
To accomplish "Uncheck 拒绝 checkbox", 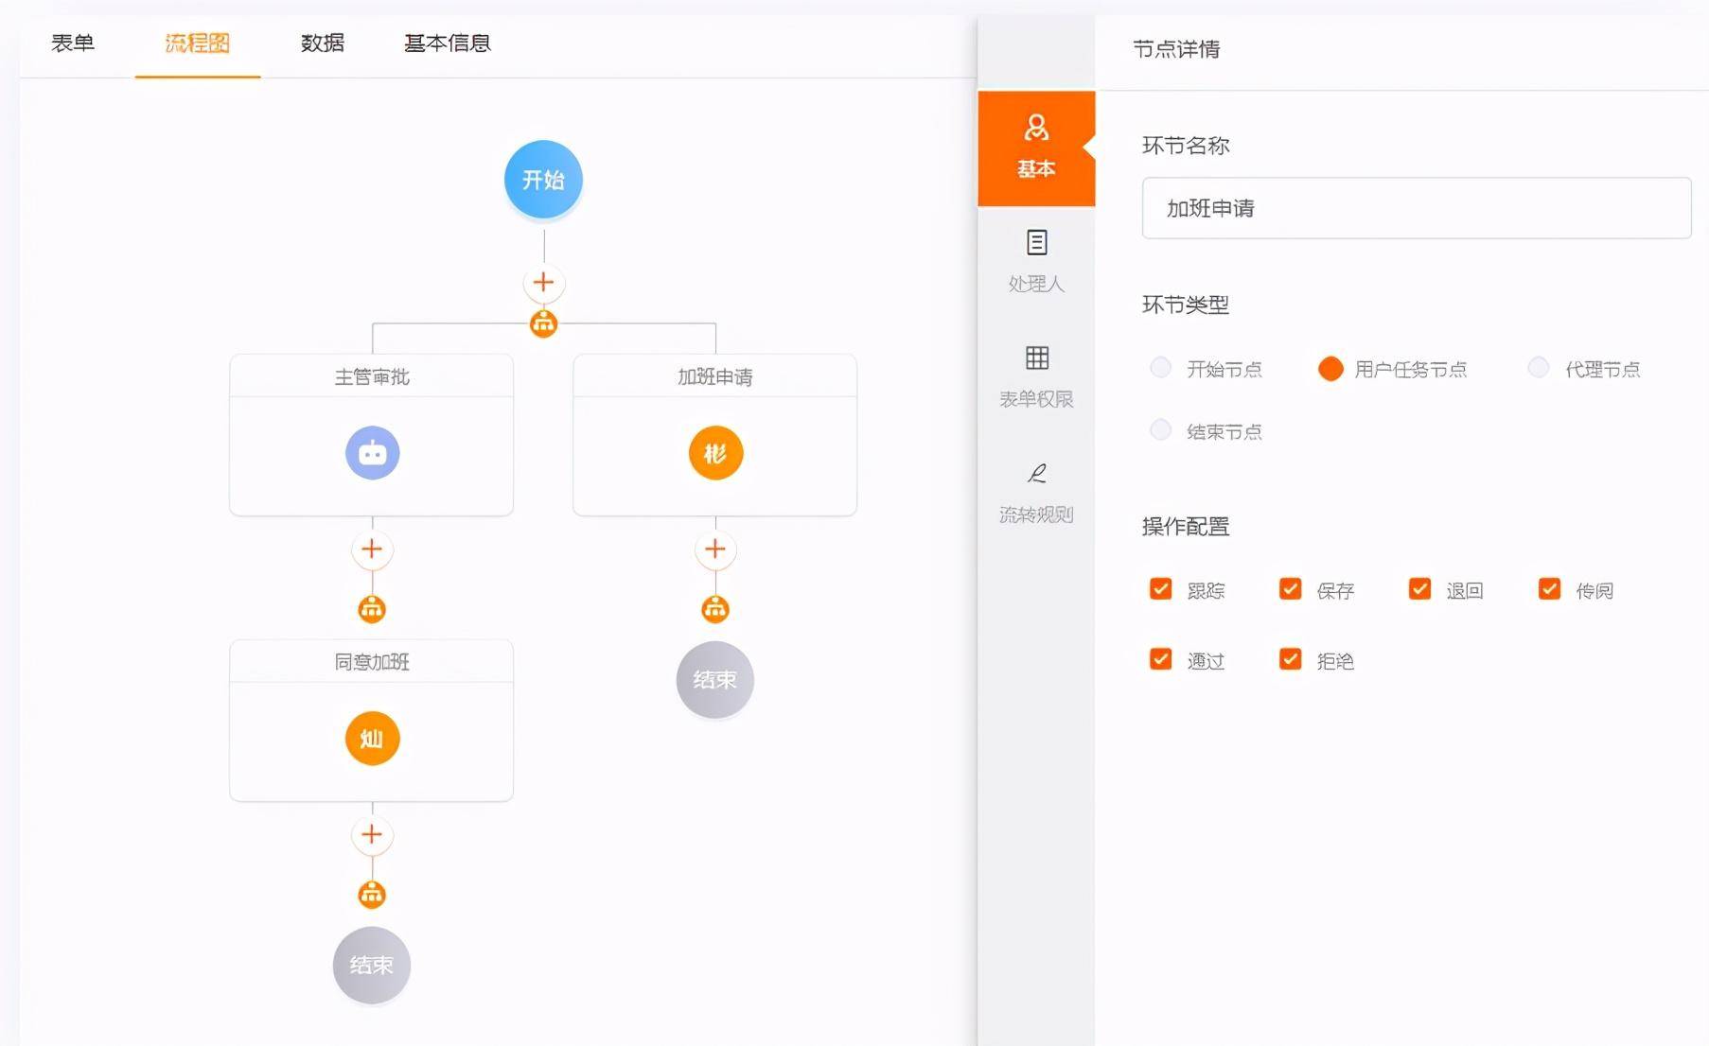I will point(1291,659).
